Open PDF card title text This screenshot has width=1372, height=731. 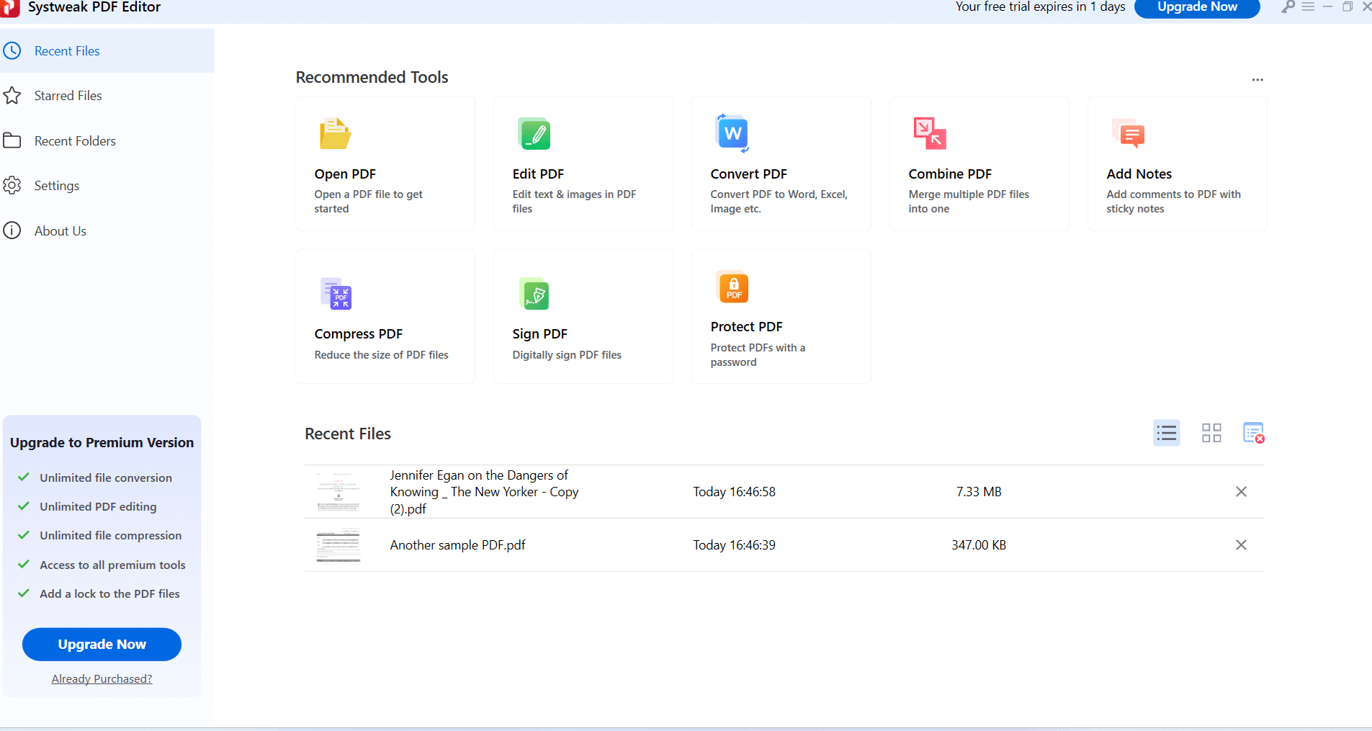pos(345,174)
